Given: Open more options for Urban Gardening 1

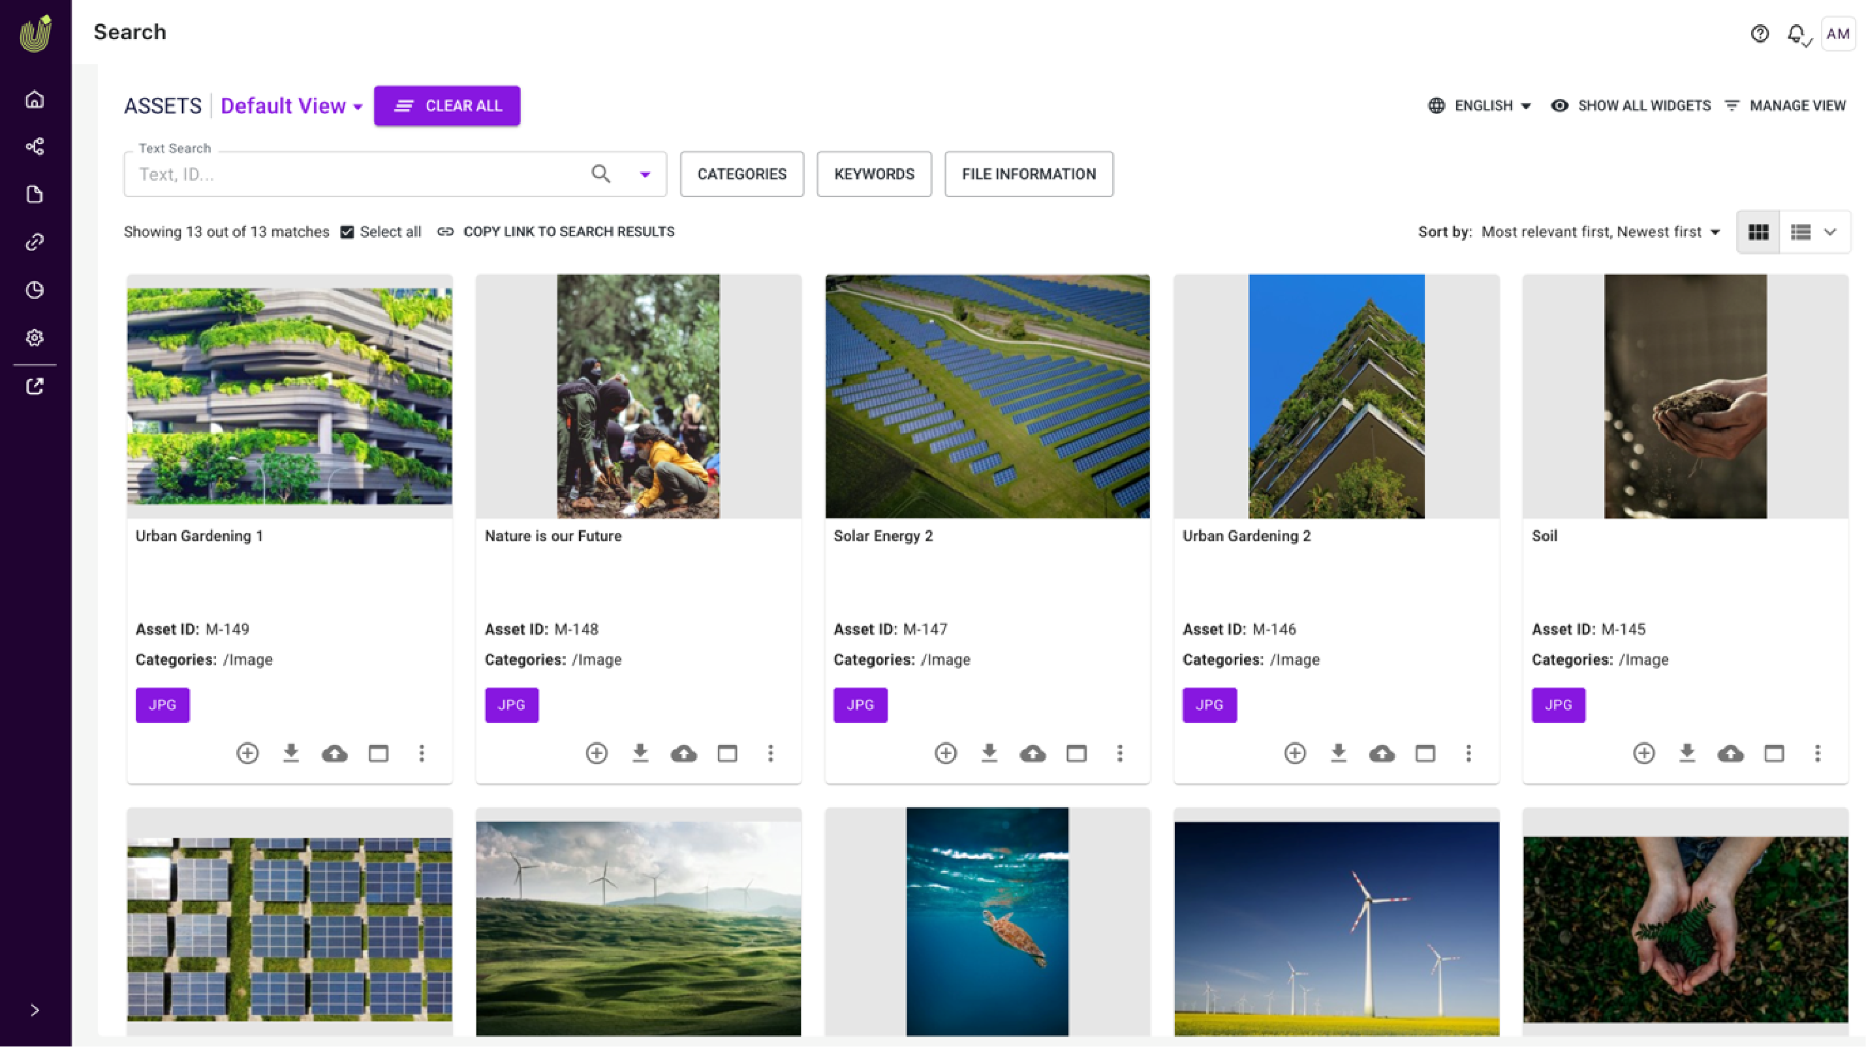Looking at the screenshot, I should (x=422, y=753).
